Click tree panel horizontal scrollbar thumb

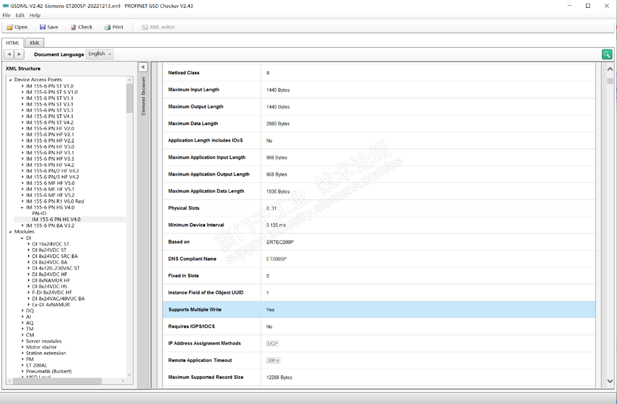(x=57, y=381)
